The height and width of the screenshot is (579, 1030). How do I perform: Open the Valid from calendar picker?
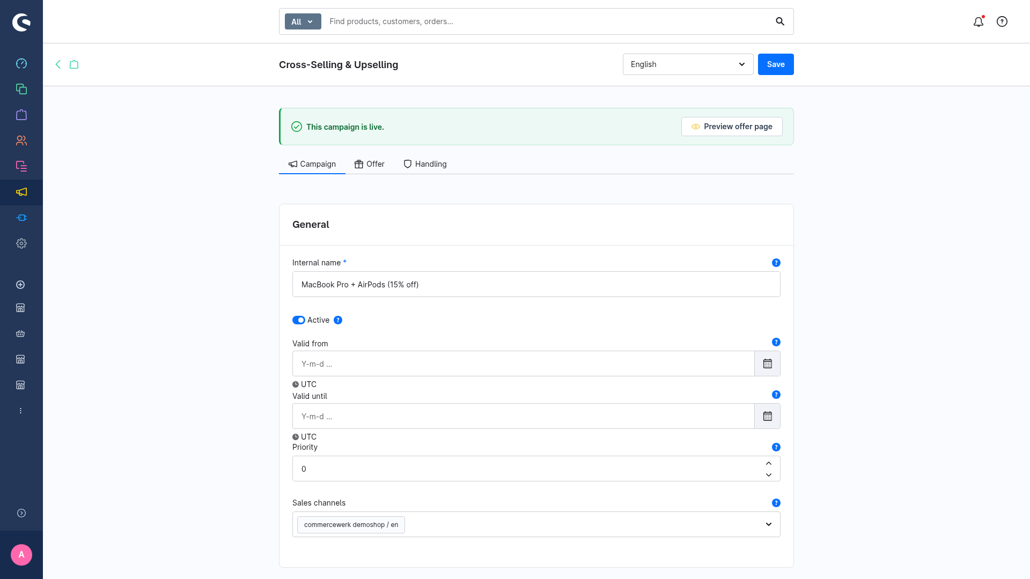pos(767,363)
